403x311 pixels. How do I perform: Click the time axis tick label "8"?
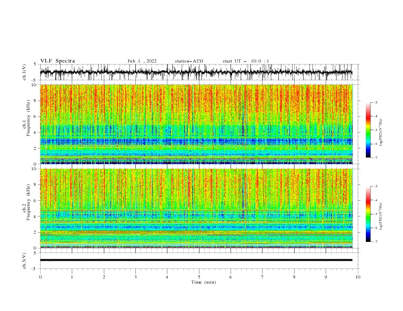pyautogui.click(x=294, y=277)
